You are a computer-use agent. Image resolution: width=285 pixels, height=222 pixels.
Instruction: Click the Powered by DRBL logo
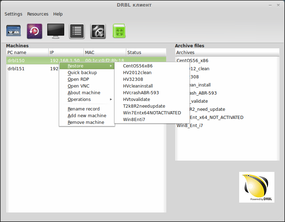coord(257,187)
